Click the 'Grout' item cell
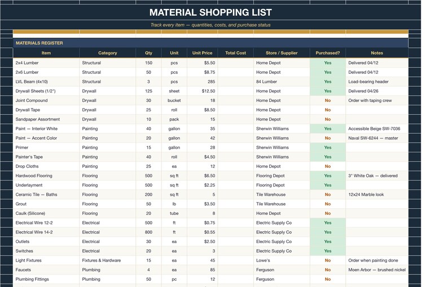Image resolution: width=448 pixels, height=287 pixels. pyautogui.click(x=46, y=204)
